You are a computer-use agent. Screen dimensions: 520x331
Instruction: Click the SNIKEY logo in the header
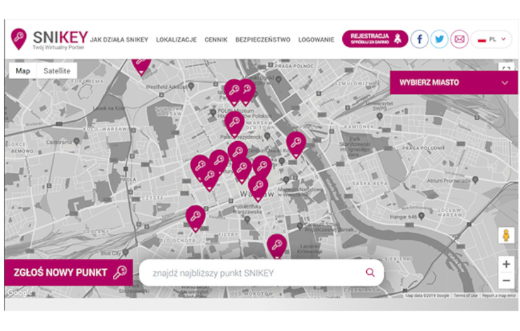[x=49, y=39]
